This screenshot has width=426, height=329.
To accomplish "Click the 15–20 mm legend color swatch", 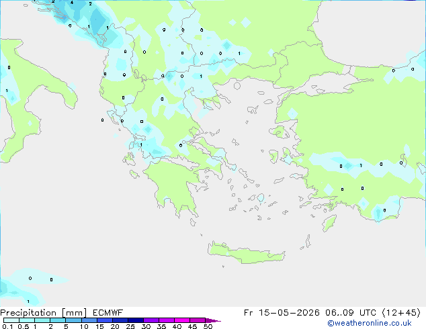I will (x=104, y=320).
